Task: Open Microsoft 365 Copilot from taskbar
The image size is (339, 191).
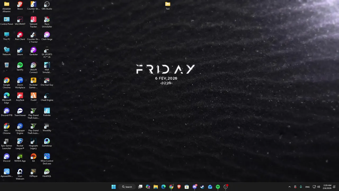Action: pyautogui.click(x=148, y=187)
